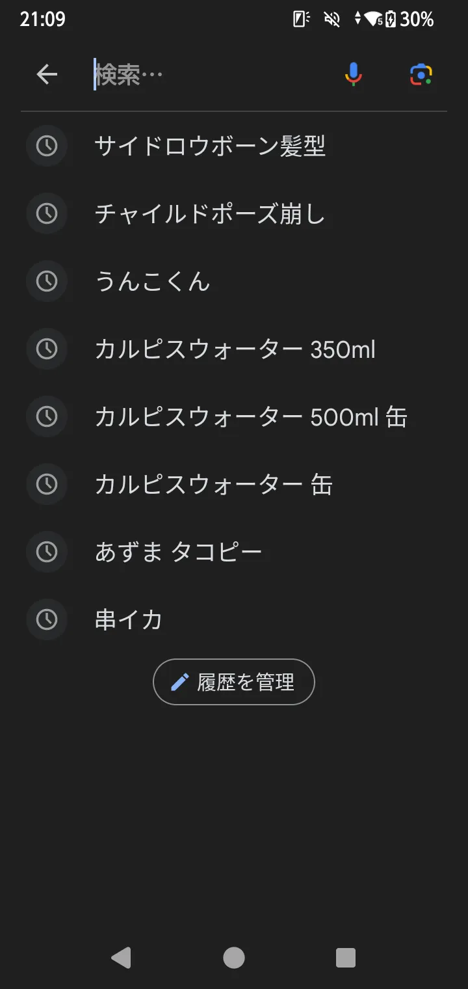Screen dimensions: 468x989
Task: Tap the battery 30% status indicator
Action: point(409,20)
